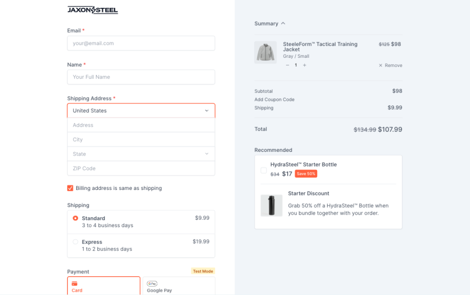470x295 pixels.
Task: Focus the Email input field
Action: tap(141, 43)
